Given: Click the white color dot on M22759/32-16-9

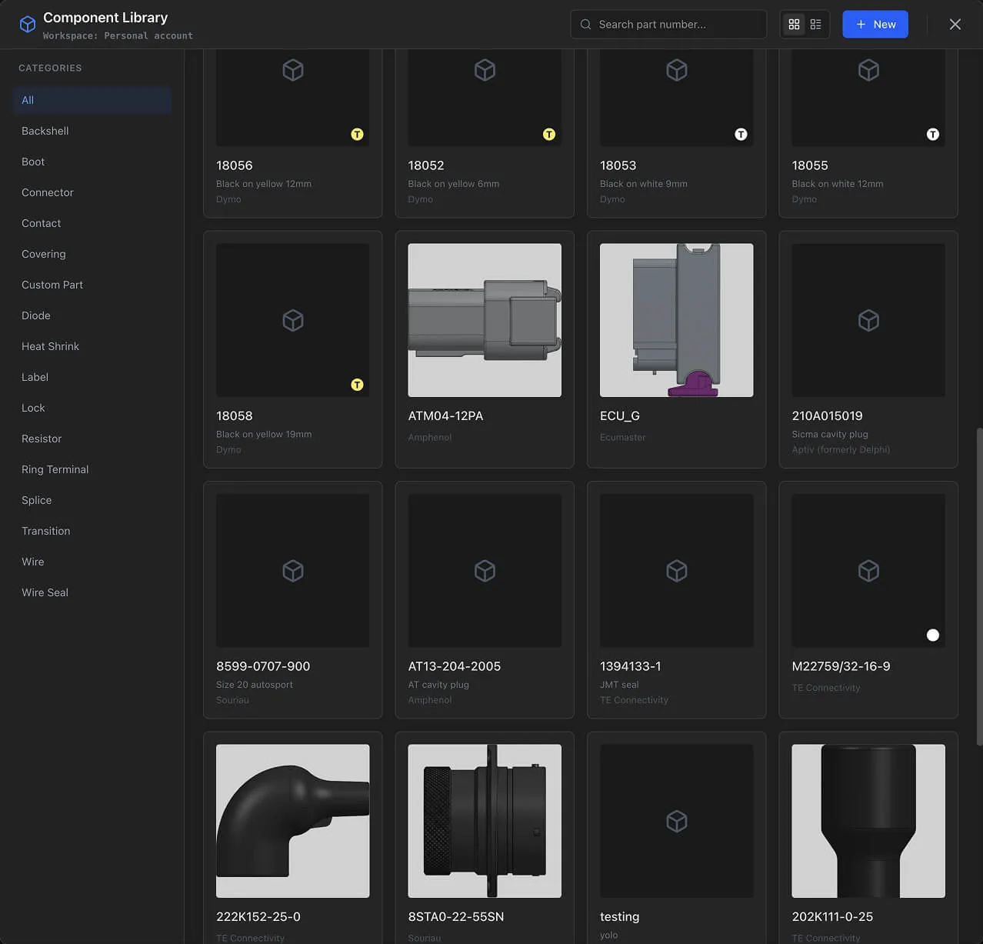Looking at the screenshot, I should click(932, 635).
